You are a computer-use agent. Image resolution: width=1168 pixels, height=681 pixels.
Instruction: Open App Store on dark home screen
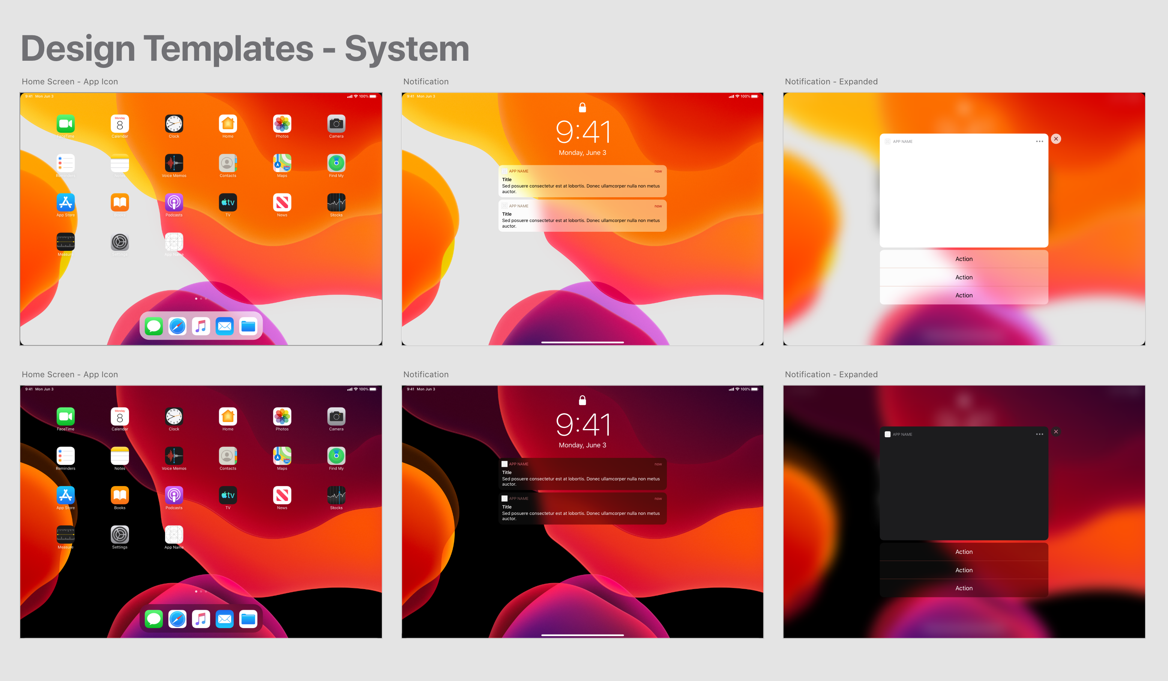(65, 495)
